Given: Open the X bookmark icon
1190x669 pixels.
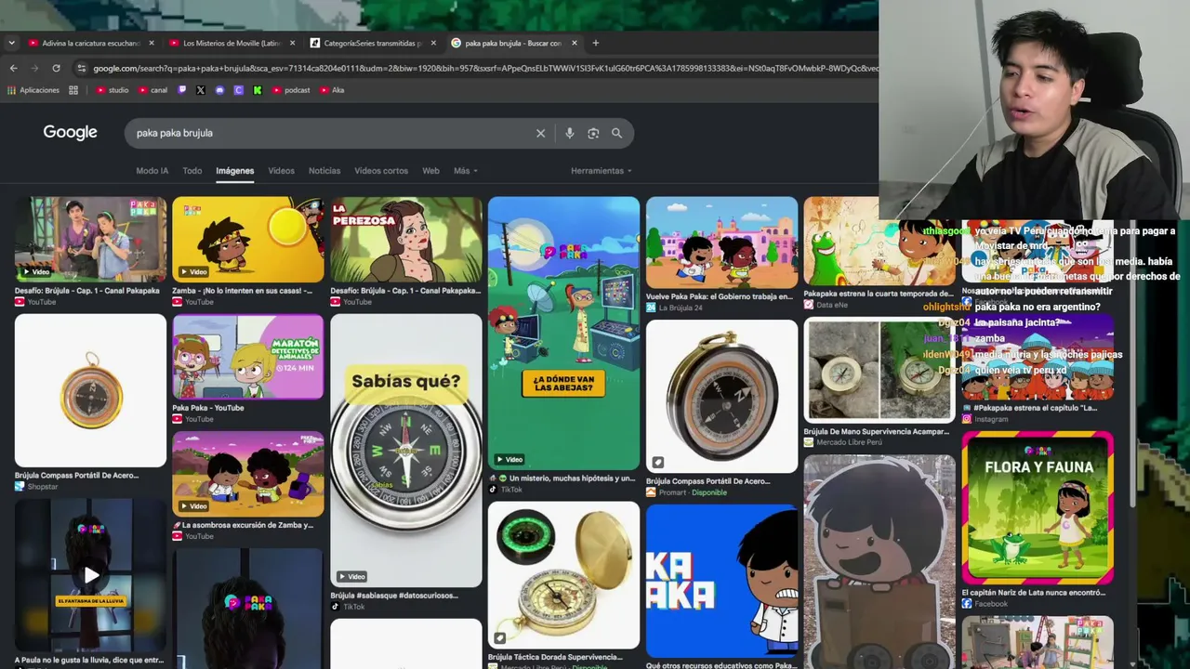Looking at the screenshot, I should (x=201, y=90).
